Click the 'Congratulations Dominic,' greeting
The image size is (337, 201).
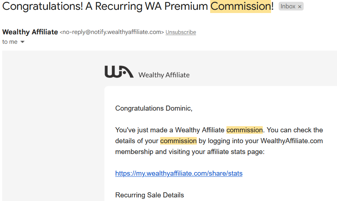154,108
